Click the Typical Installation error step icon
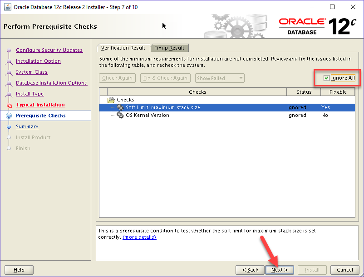 point(9,106)
